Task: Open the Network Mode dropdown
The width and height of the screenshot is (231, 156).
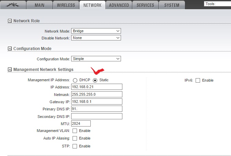Action: [x=96, y=31]
